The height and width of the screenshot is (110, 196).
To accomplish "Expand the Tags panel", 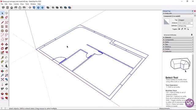I will (x=178, y=44).
